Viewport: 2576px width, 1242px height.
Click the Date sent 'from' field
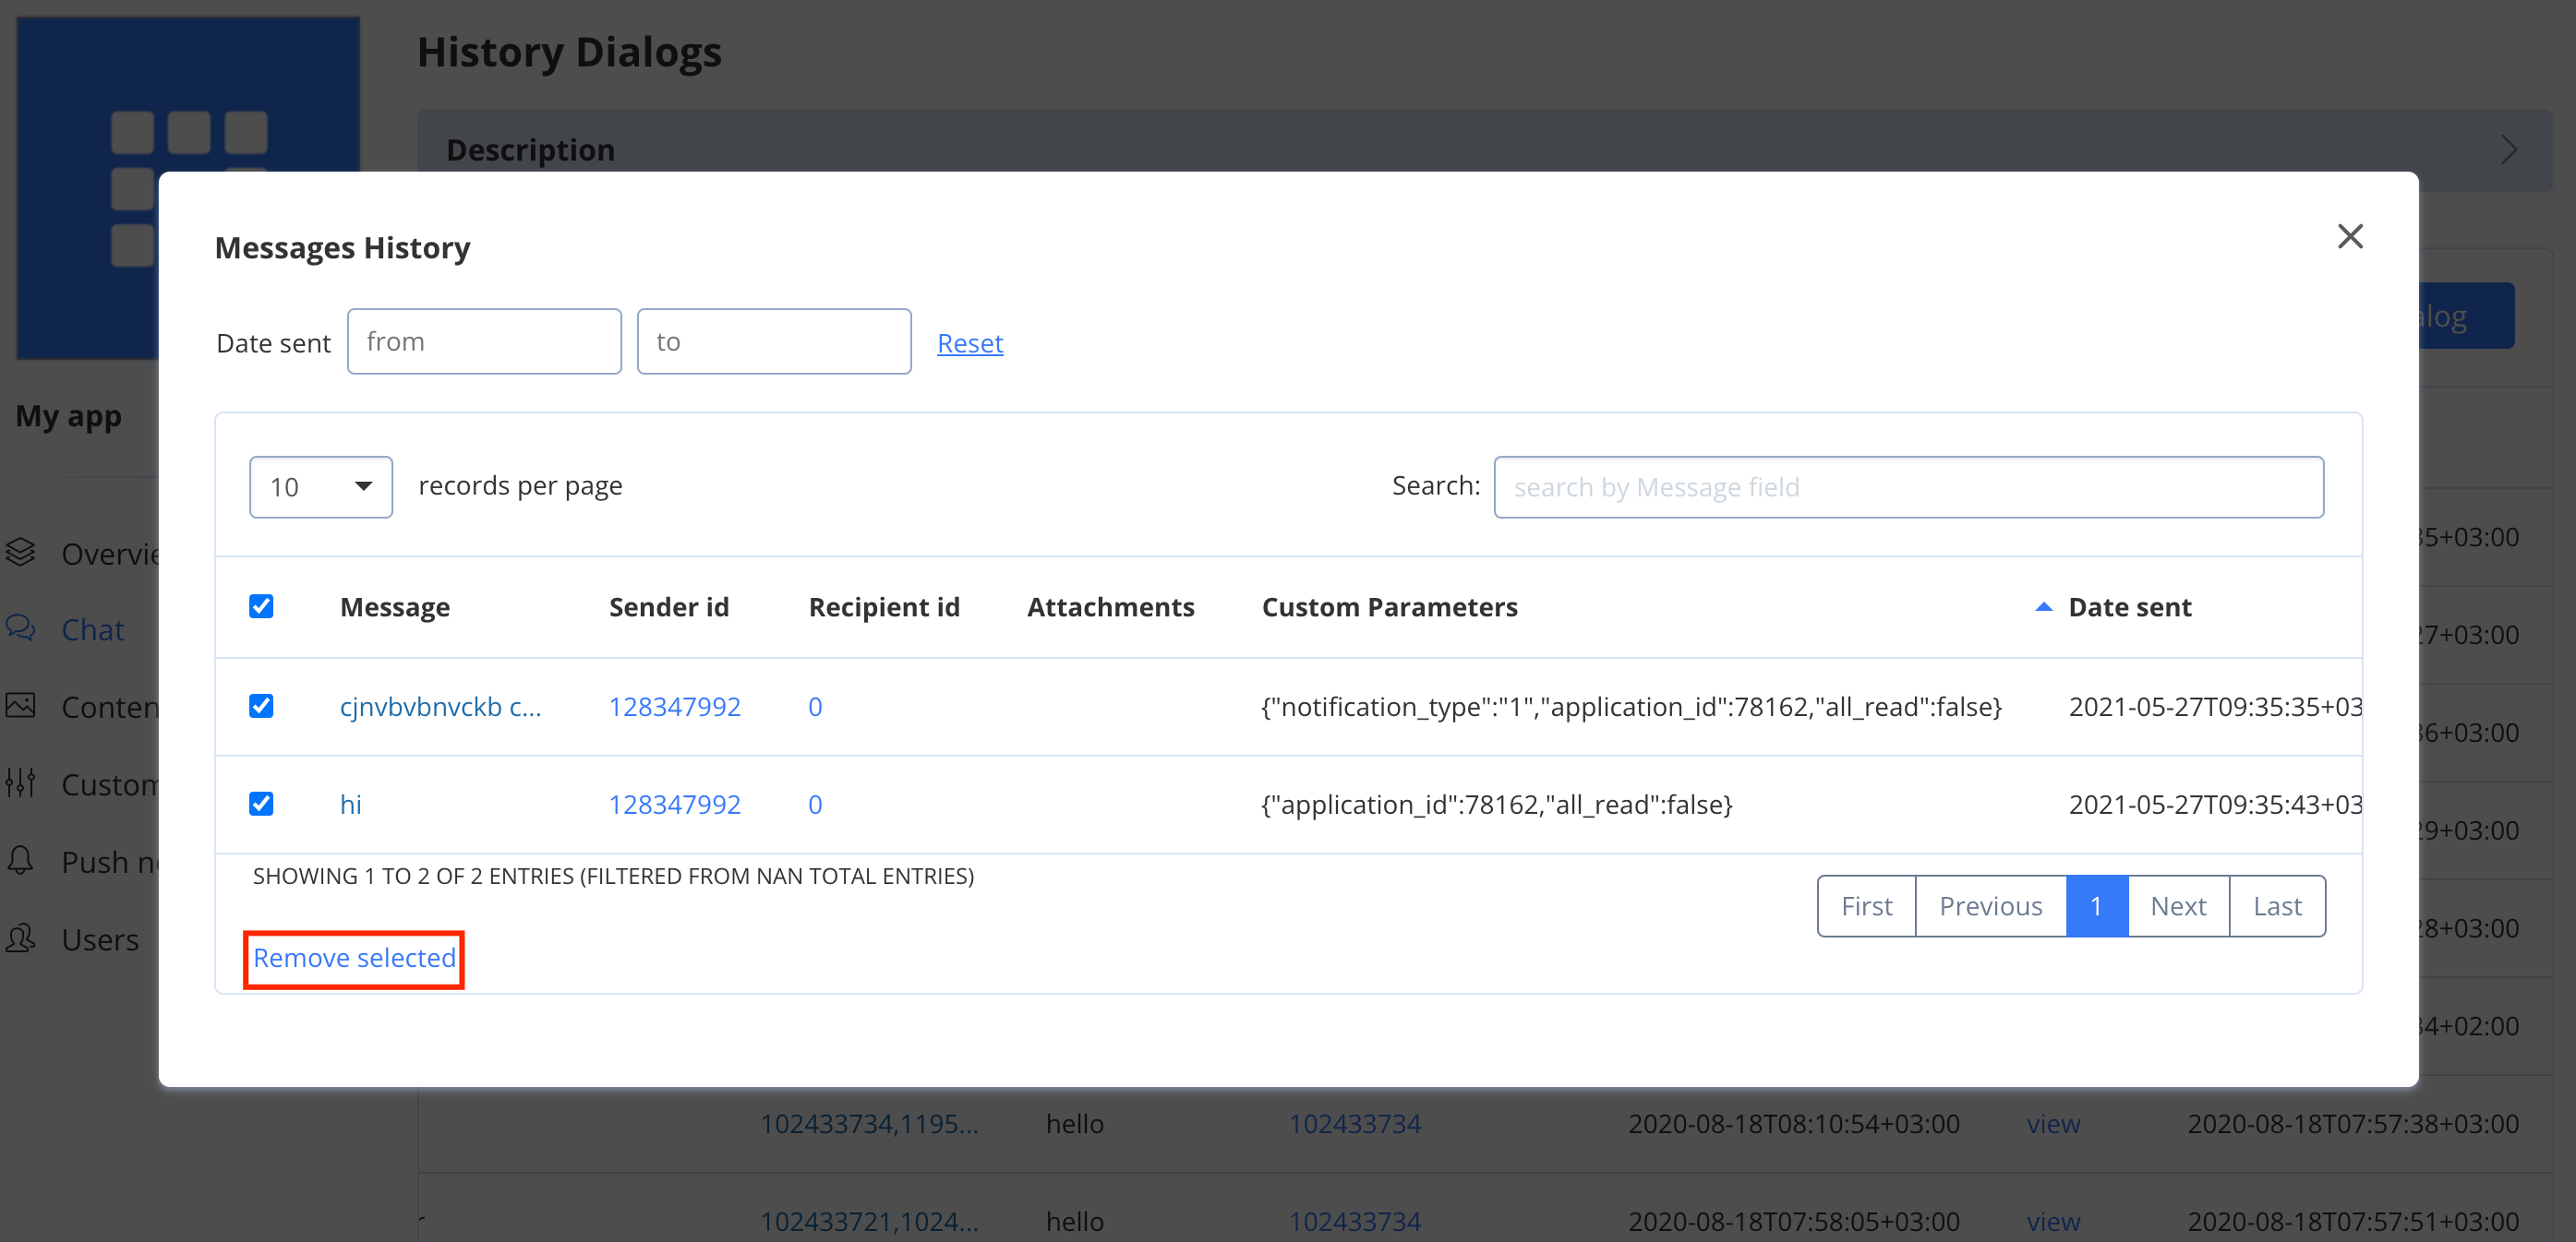484,341
